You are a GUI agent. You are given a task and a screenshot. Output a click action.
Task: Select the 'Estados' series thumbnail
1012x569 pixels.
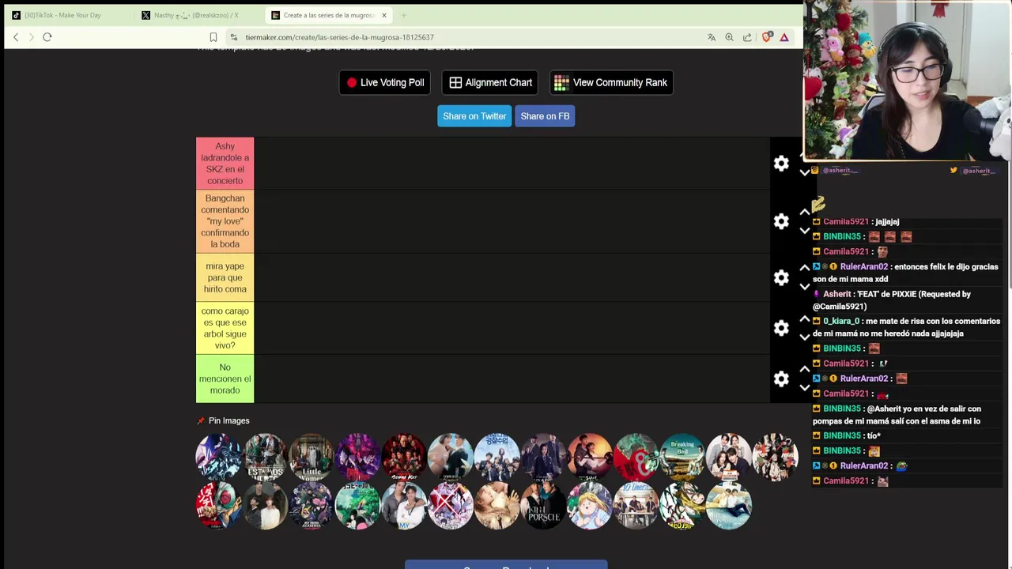[x=265, y=457]
